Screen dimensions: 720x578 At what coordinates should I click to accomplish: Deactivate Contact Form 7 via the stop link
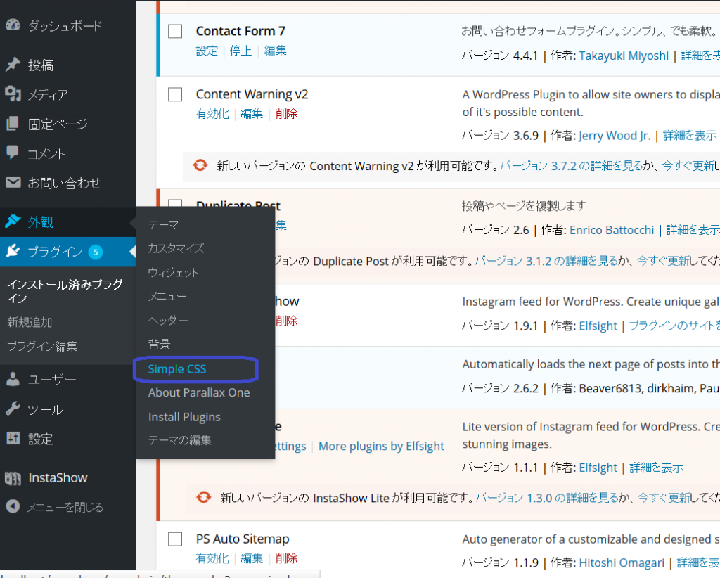(x=240, y=51)
